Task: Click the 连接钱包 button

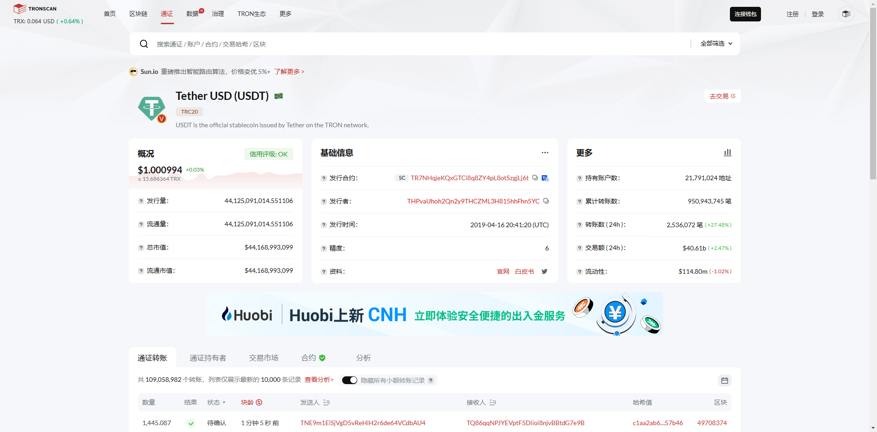Action: point(745,14)
